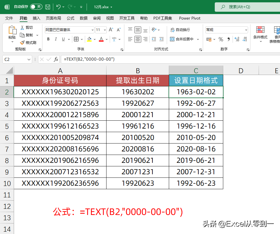Click the decrease indent icon
The width and height of the screenshot is (280, 234).
tap(154, 39)
